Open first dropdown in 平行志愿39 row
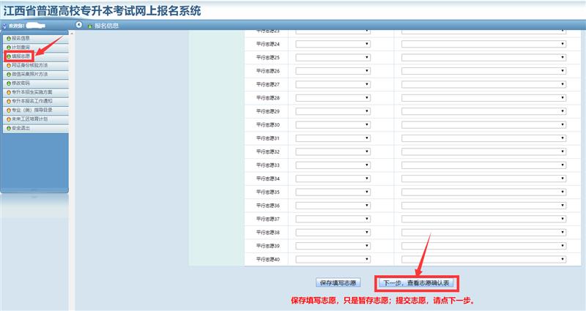This screenshot has height=311, width=586. pos(333,246)
